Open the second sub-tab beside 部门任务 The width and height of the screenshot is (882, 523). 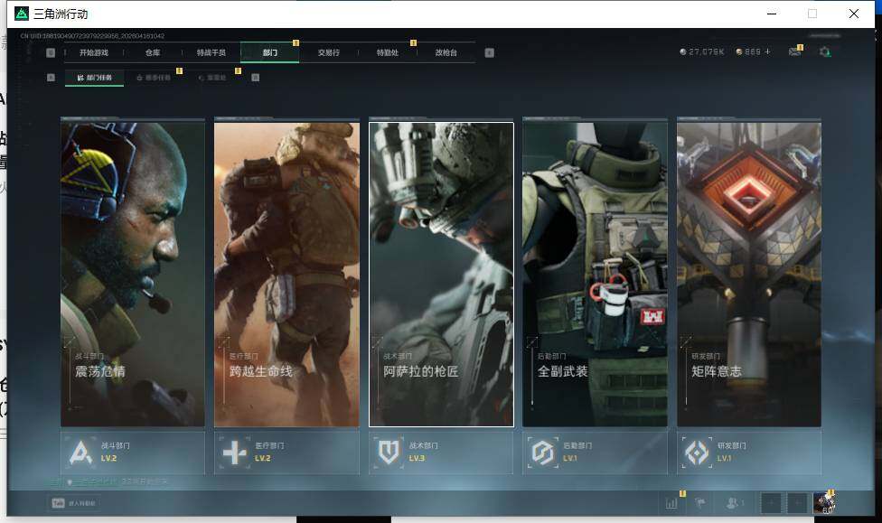pos(154,78)
